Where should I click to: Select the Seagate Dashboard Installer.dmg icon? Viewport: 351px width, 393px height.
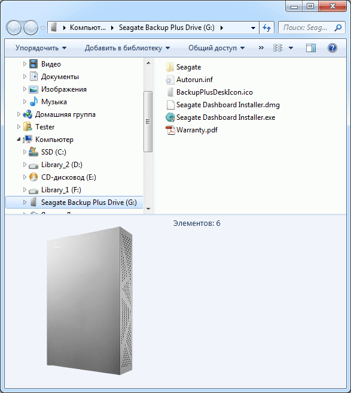point(170,105)
